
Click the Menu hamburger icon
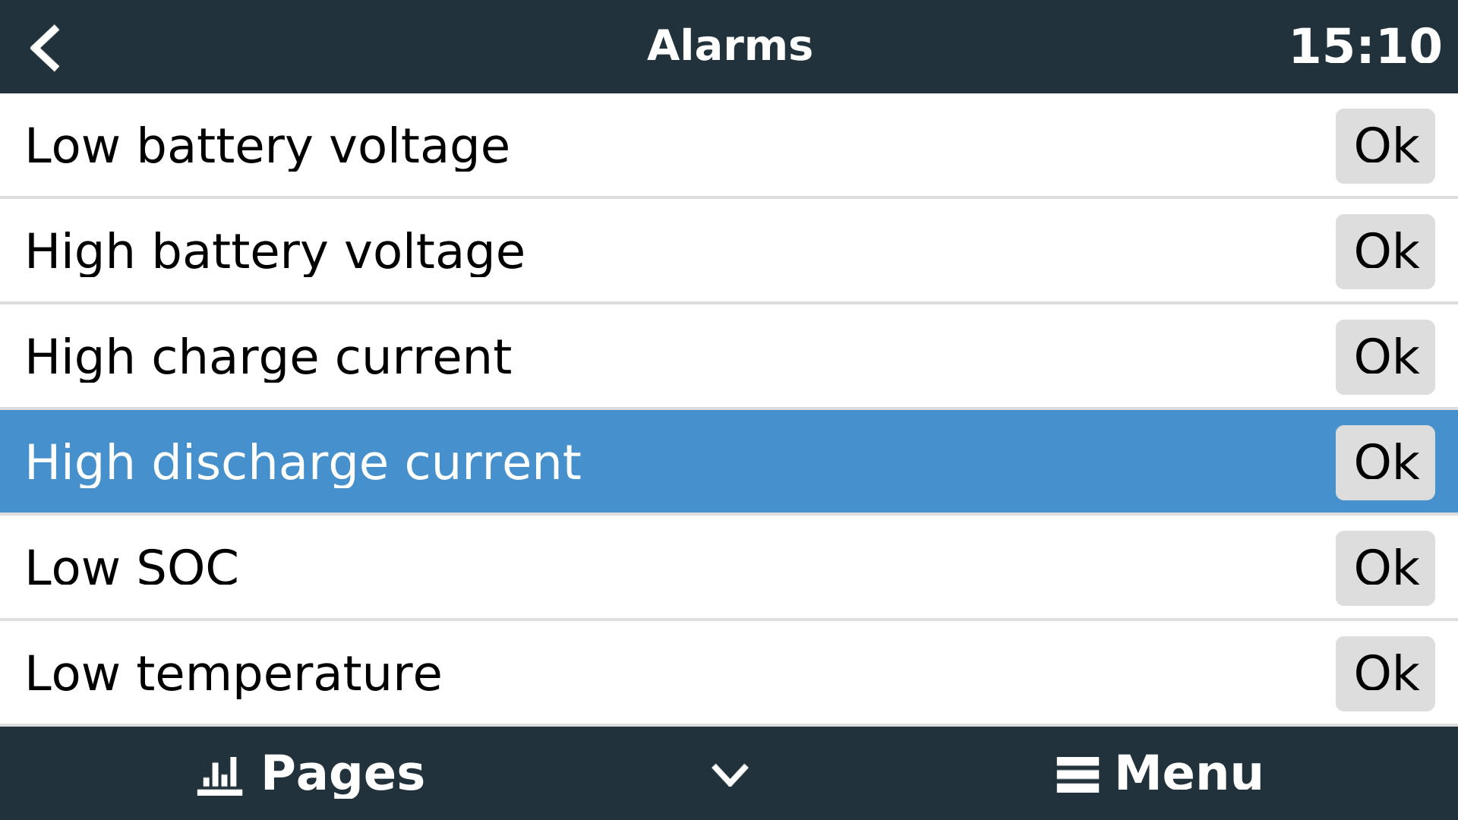(1077, 775)
